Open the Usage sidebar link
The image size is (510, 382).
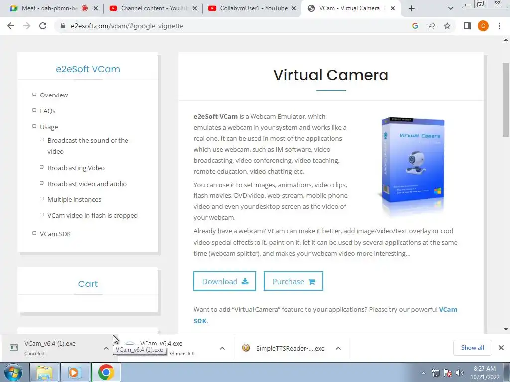coord(49,127)
